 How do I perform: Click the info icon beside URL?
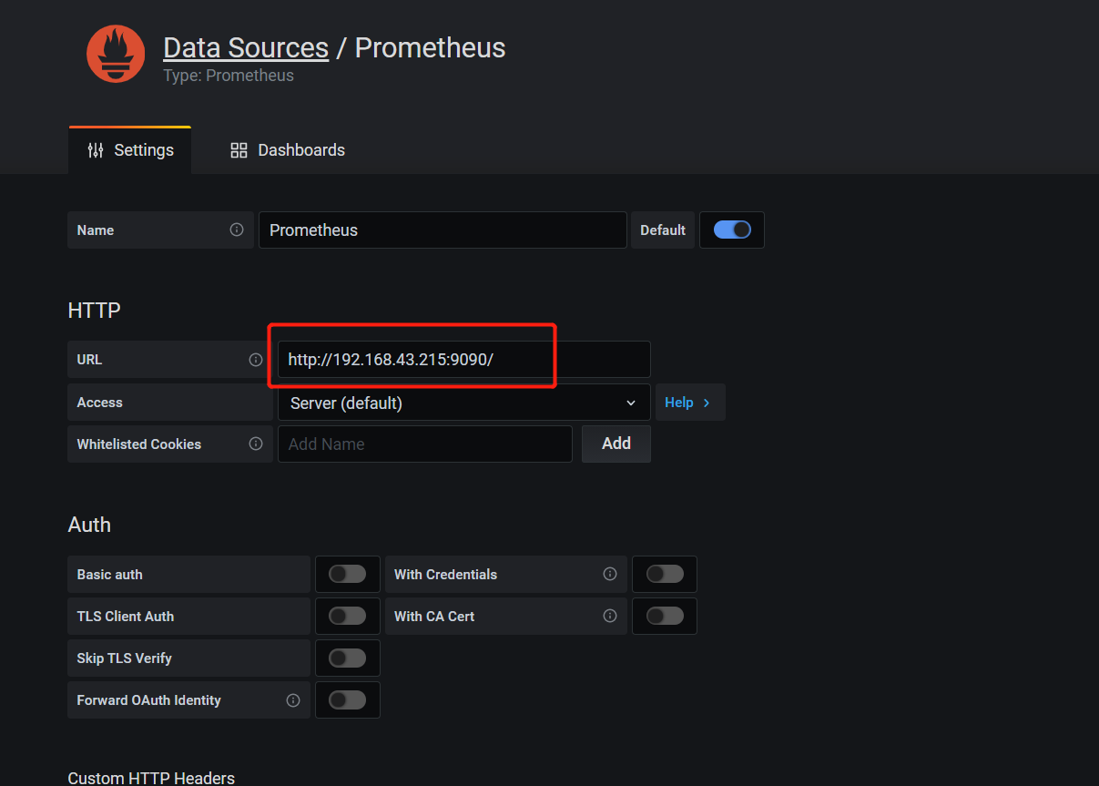(256, 360)
